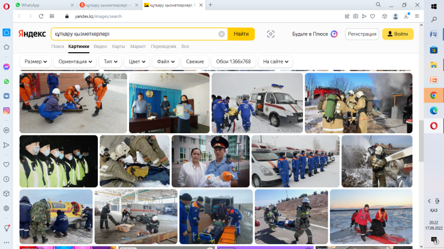This screenshot has width=444, height=249.
Task: Switch the ҚАЗ keyboard language indicator
Action: tap(434, 210)
